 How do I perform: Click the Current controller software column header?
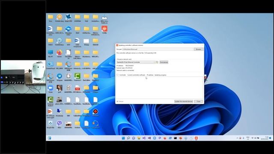(136, 75)
